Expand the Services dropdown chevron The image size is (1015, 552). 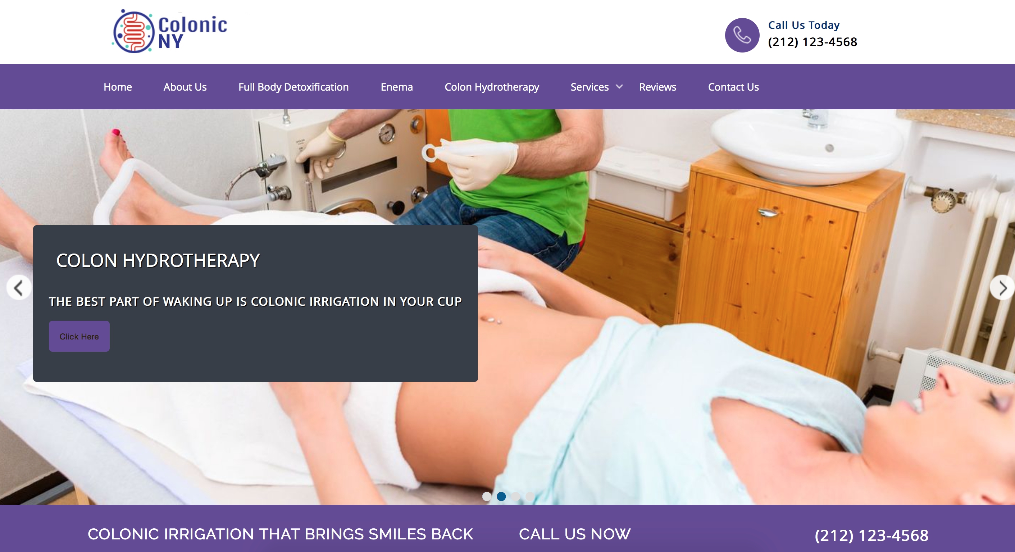click(619, 87)
